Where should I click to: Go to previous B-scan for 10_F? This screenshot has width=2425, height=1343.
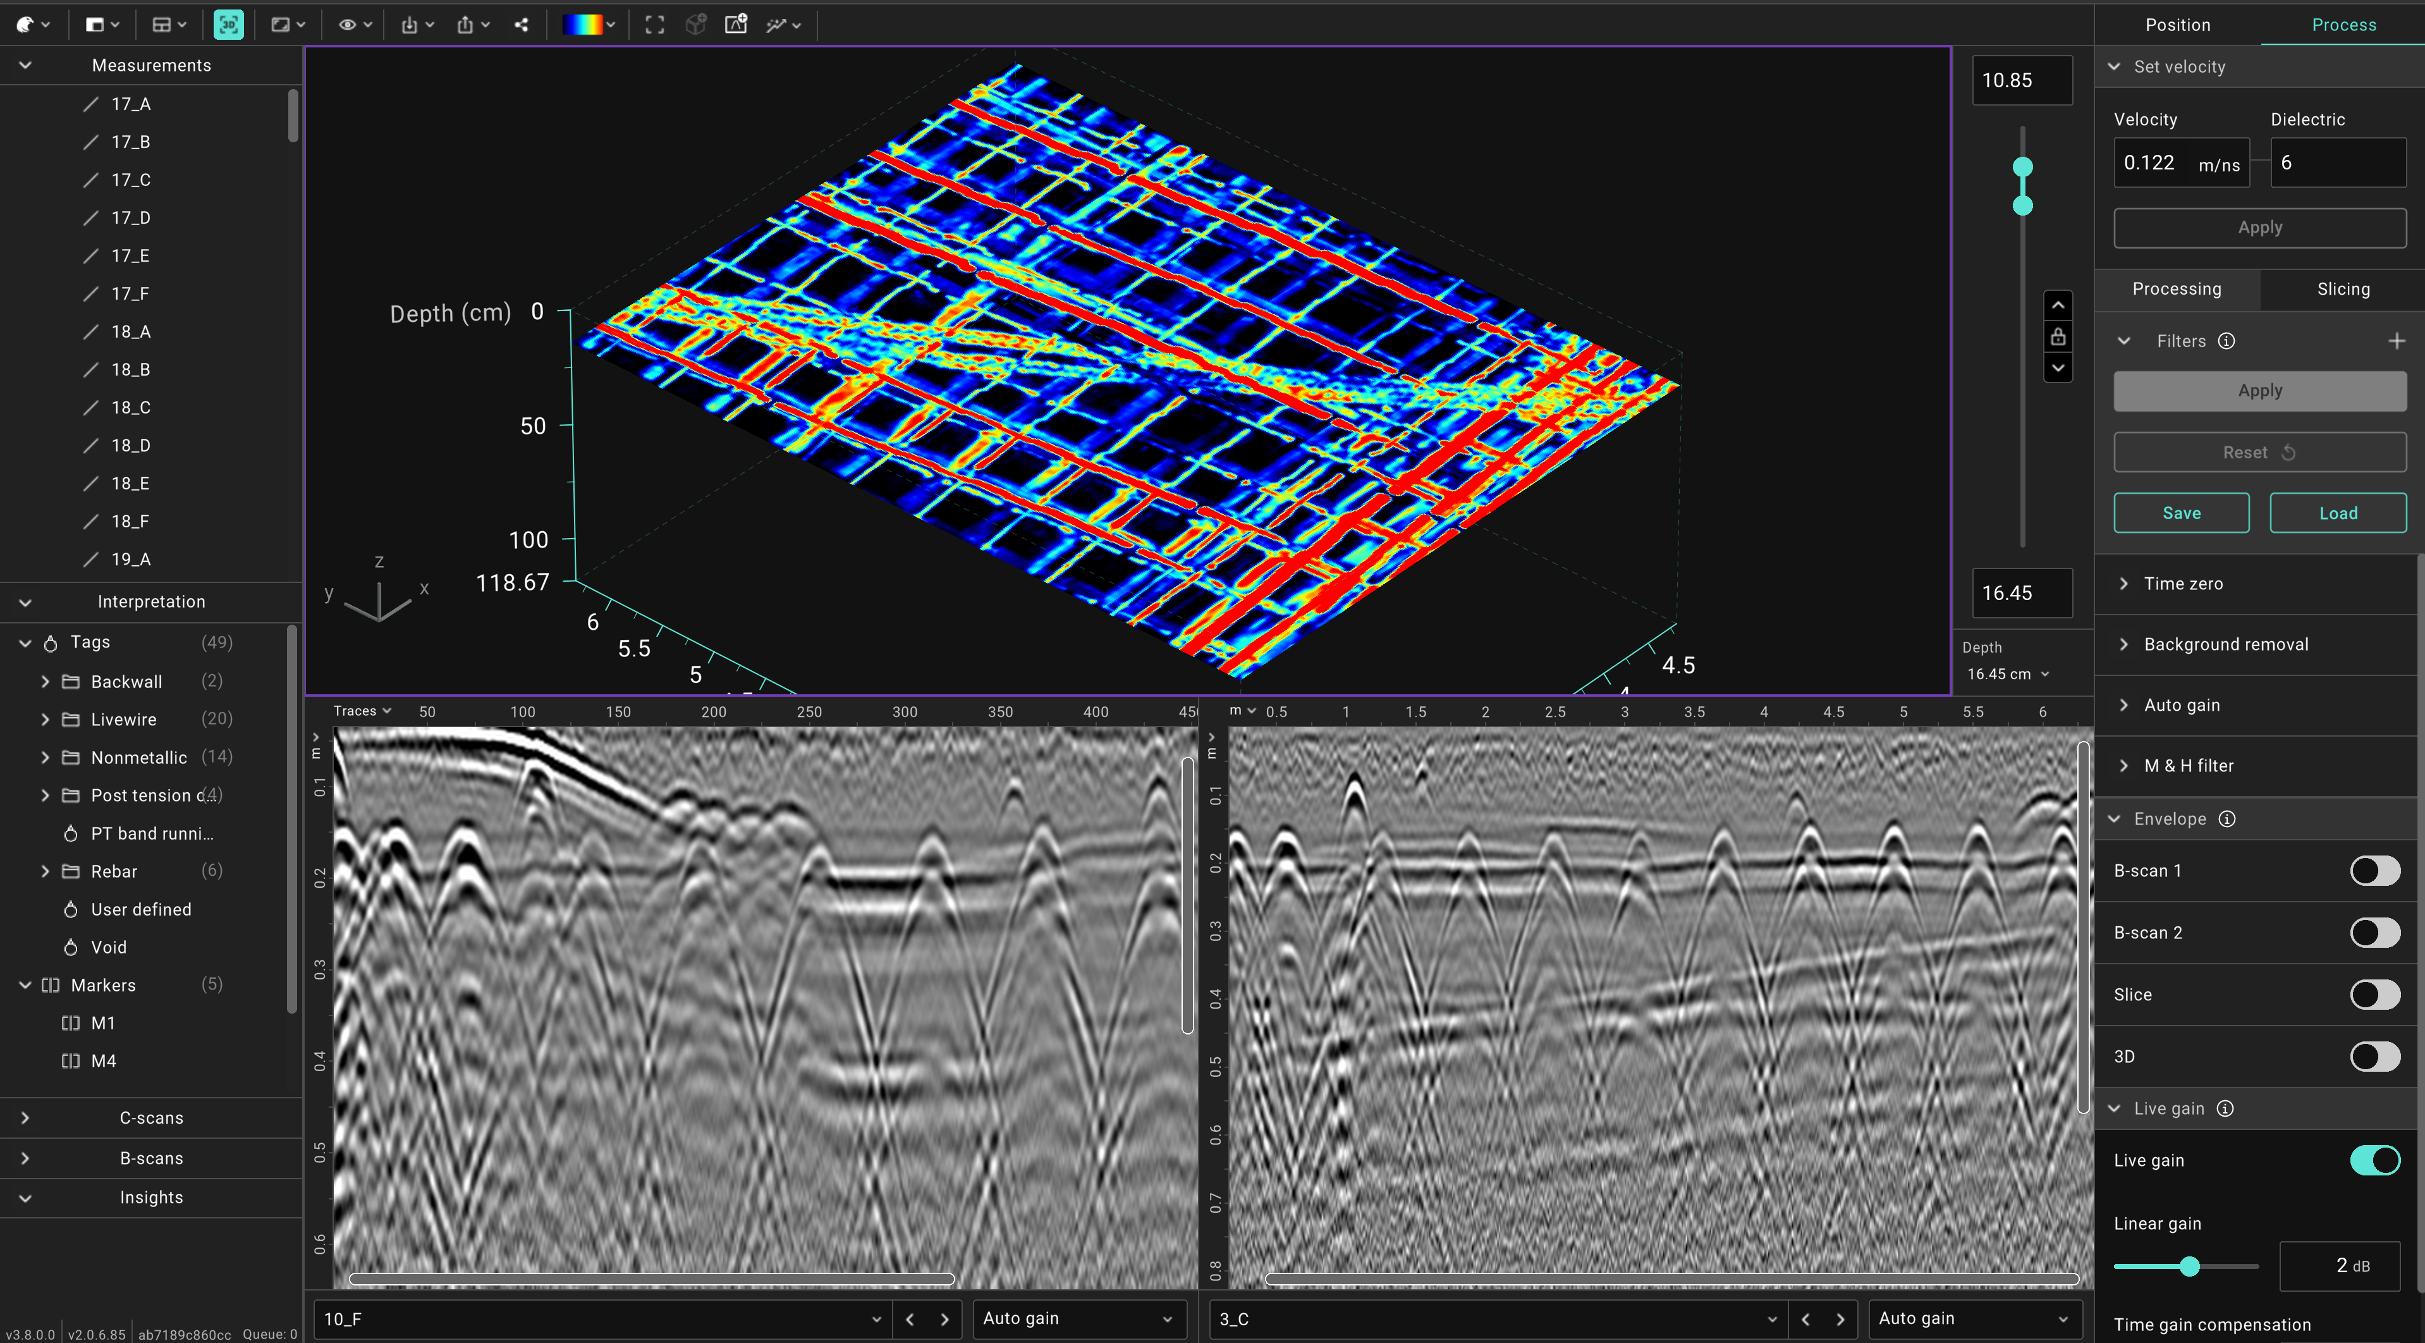pyautogui.click(x=909, y=1318)
